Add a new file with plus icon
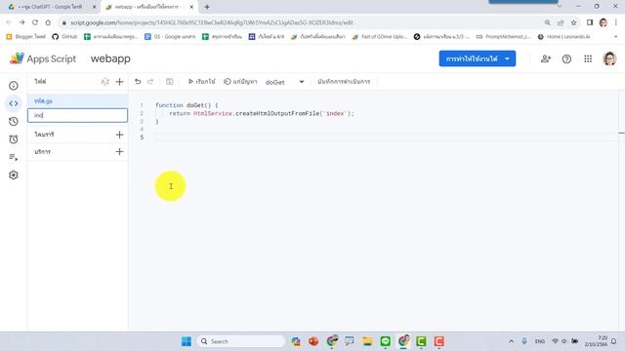The image size is (625, 351). (x=119, y=82)
